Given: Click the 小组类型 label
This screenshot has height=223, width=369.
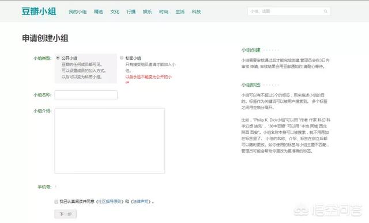Looking at the screenshot, I should [x=42, y=58].
